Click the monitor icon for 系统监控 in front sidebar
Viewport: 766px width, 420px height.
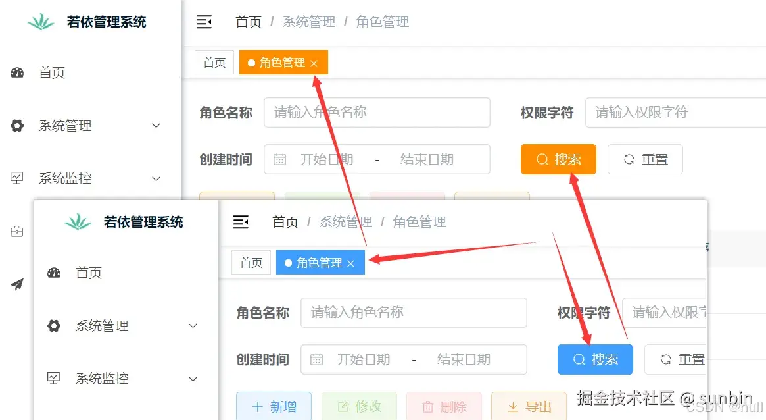tap(54, 378)
